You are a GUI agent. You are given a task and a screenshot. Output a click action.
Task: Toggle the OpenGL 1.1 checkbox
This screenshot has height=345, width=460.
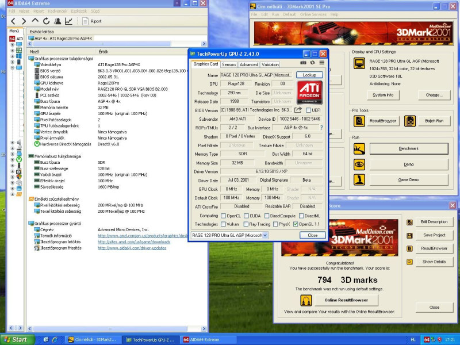(296, 224)
